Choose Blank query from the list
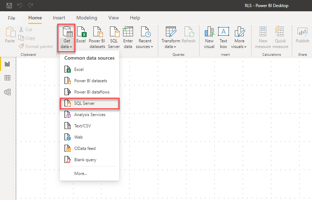Viewport: 312px width, 200px height. tap(85, 160)
